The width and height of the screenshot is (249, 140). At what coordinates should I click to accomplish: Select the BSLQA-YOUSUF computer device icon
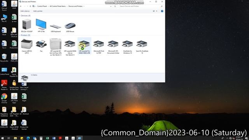(27, 25)
